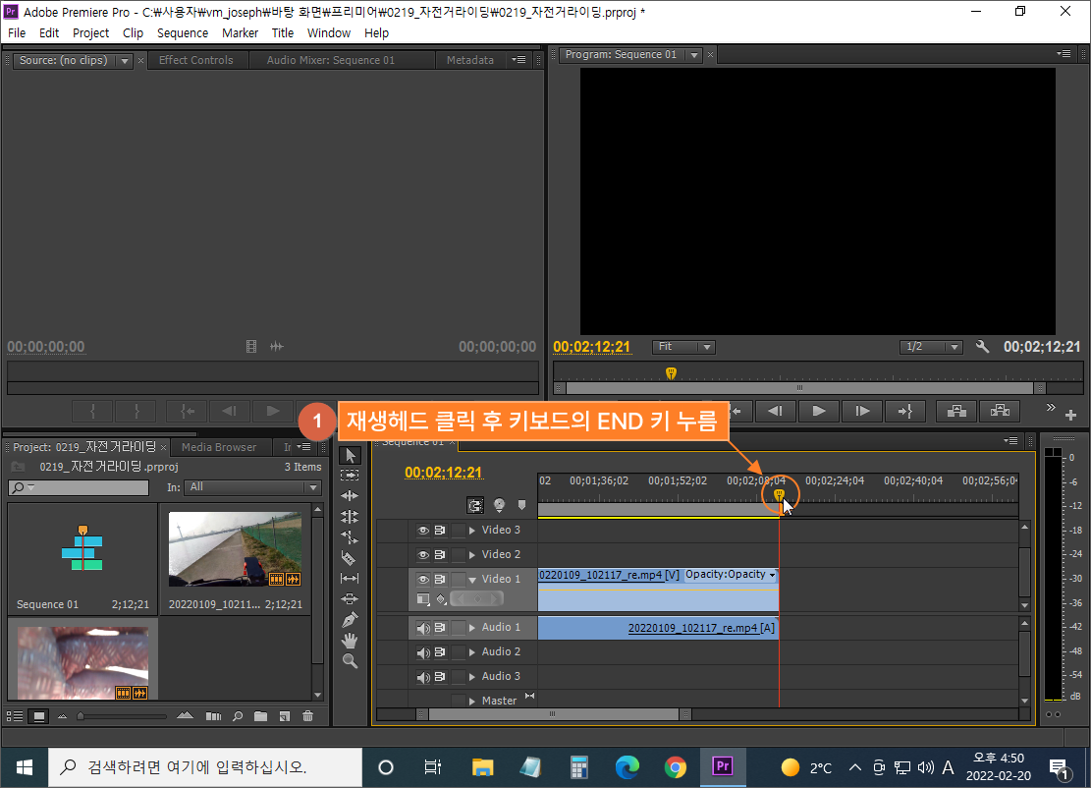Click the Set Encore chapter marker icon
This screenshot has height=788, width=1091.
[499, 505]
